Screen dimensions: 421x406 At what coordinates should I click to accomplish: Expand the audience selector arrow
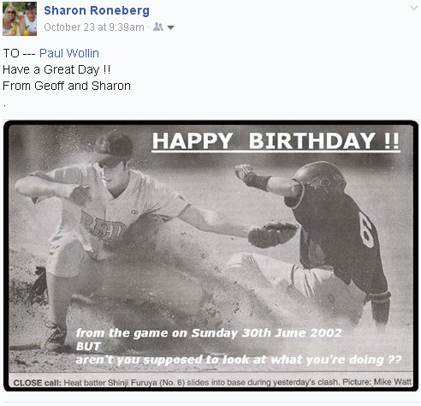(170, 27)
